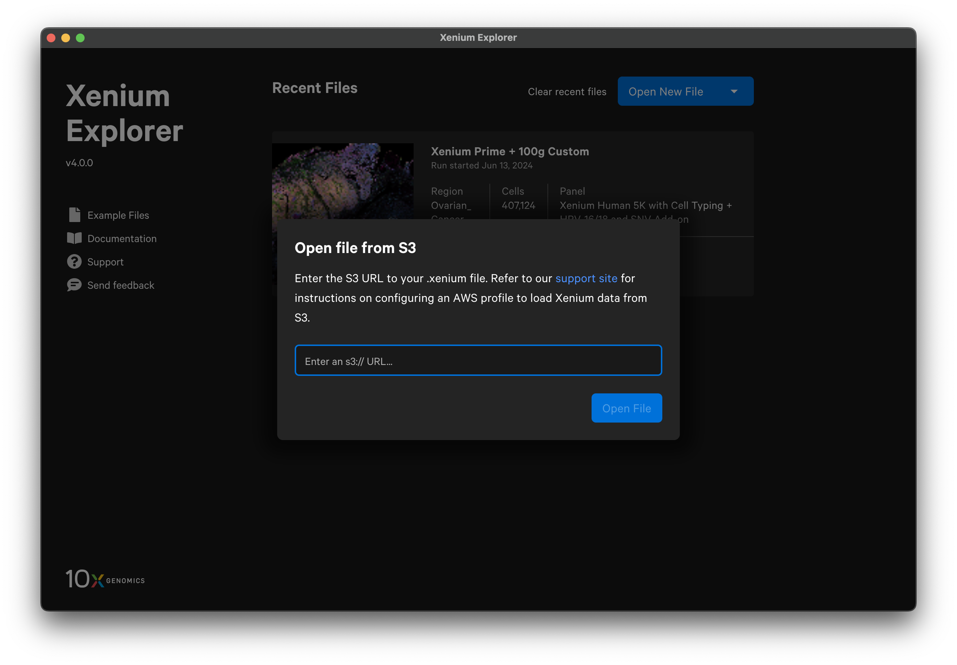Image resolution: width=957 pixels, height=665 pixels.
Task: Click Clear recent files
Action: (567, 92)
